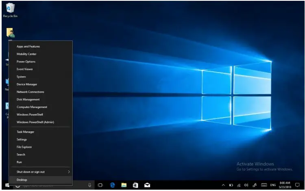Open Windows PowerShell (non-admin)
The height and width of the screenshot is (191, 305).
point(41,114)
